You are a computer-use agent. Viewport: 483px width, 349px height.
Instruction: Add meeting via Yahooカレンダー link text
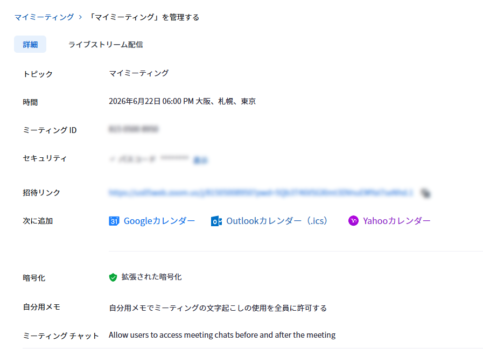[397, 221]
